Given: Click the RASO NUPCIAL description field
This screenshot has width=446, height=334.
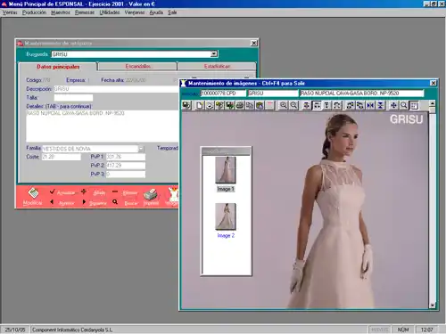Looking at the screenshot, I should click(362, 94).
